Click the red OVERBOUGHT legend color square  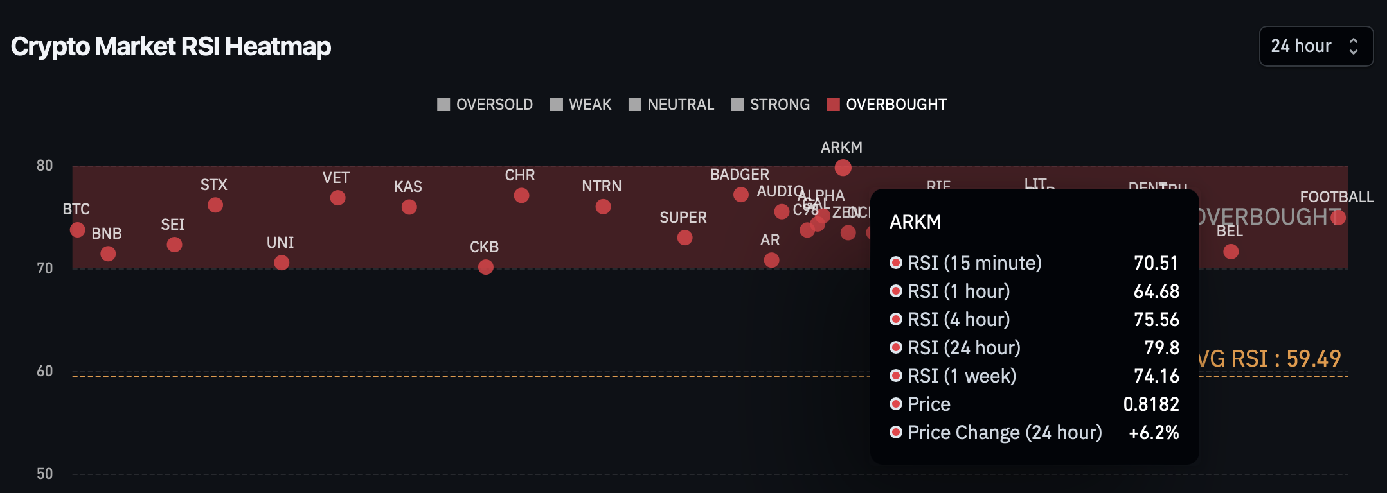click(834, 105)
